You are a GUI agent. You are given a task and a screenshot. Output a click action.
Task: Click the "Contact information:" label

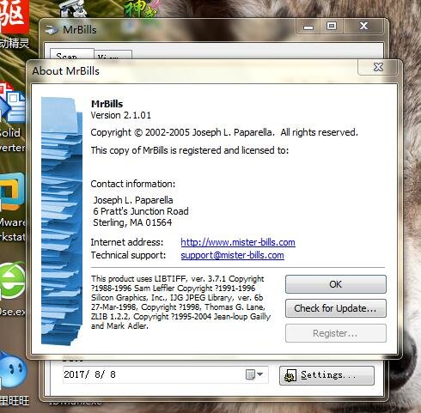[x=133, y=184]
